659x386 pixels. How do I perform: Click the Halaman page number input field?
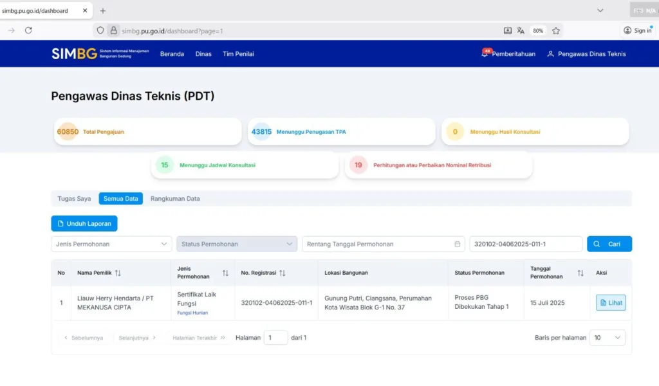click(x=275, y=338)
